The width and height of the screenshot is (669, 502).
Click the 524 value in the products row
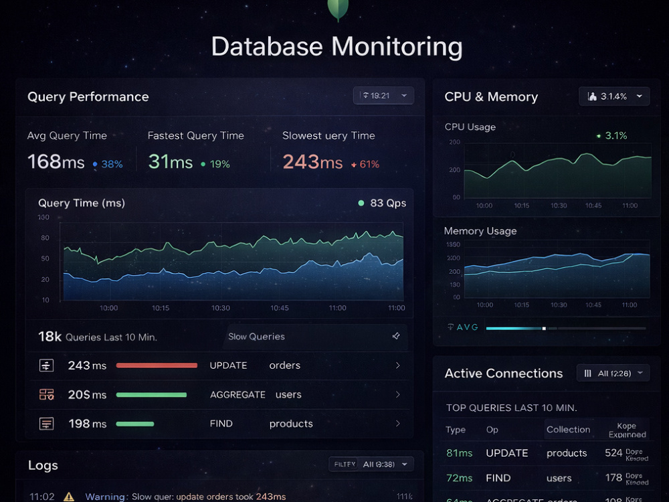[613, 453]
